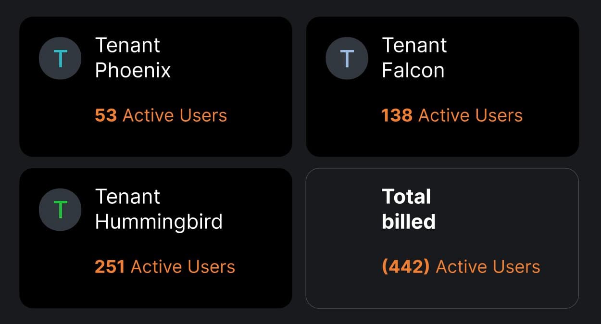601x324 pixels.
Task: Click the 251 Active Users count
Action: (164, 267)
